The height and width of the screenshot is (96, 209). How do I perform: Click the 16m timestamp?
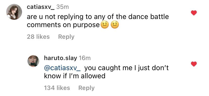pyautogui.click(x=85, y=58)
